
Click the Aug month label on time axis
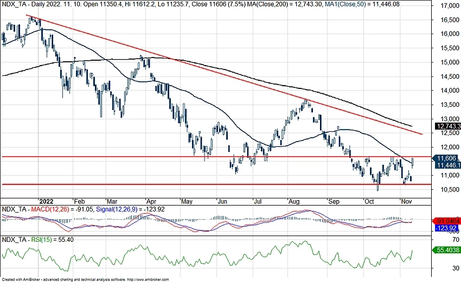click(x=294, y=201)
